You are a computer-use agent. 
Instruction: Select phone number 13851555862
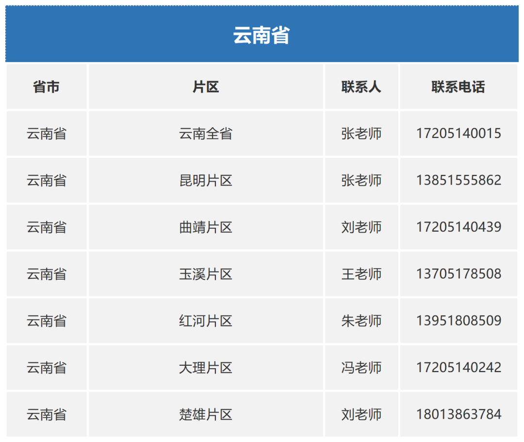coord(458,180)
